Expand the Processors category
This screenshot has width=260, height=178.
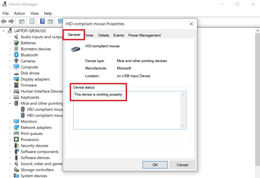10,140
